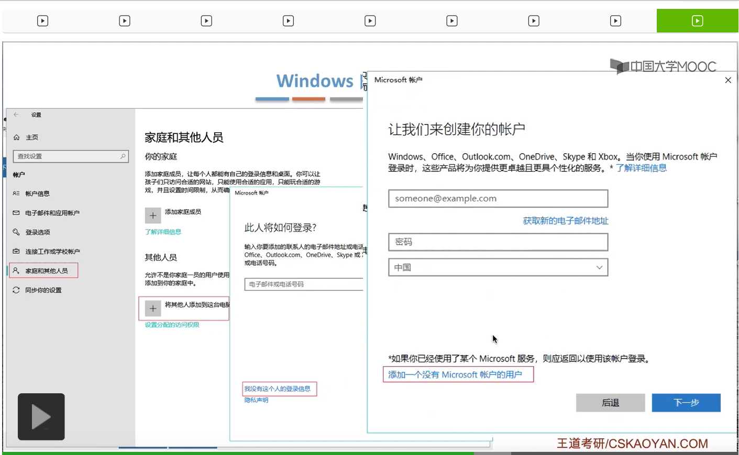
Task: Open the seventh video segment tab
Action: click(534, 21)
